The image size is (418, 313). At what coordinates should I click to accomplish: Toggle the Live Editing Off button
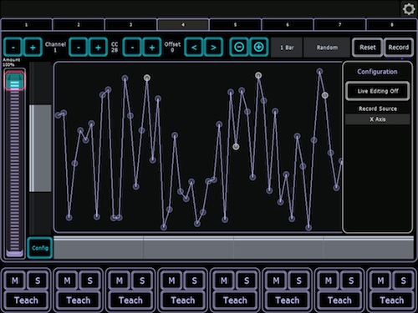(378, 91)
